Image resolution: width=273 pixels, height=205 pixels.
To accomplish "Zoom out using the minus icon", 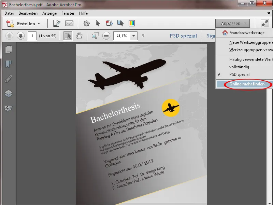I will 107,35.
